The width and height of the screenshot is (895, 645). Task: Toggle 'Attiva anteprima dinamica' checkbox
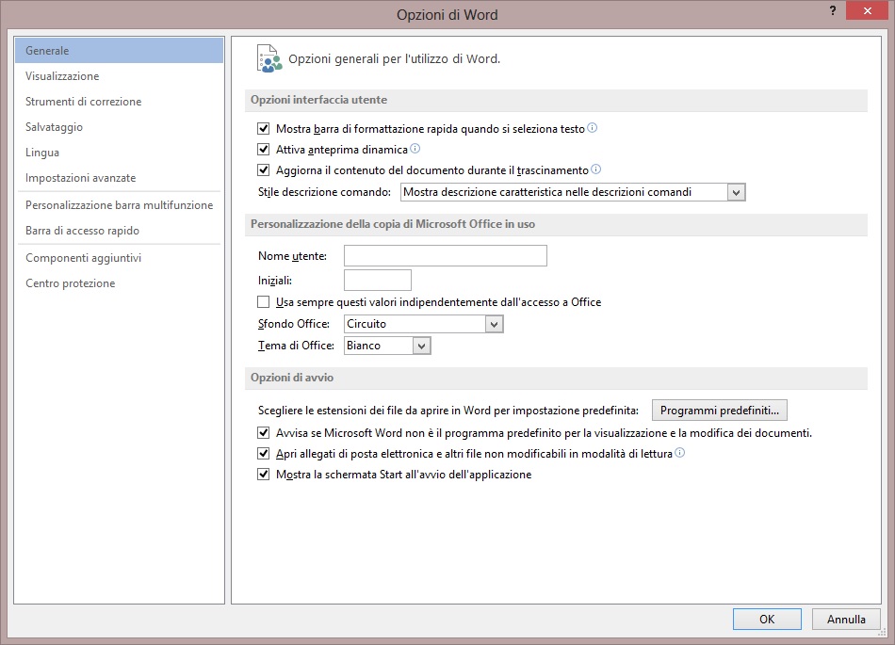pos(263,150)
